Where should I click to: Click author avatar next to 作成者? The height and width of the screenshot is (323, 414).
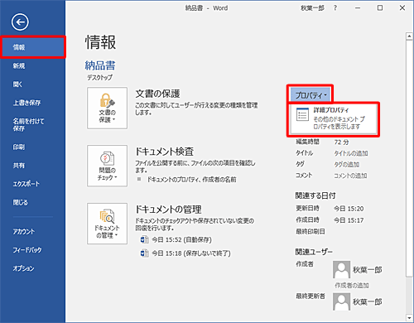(x=341, y=269)
